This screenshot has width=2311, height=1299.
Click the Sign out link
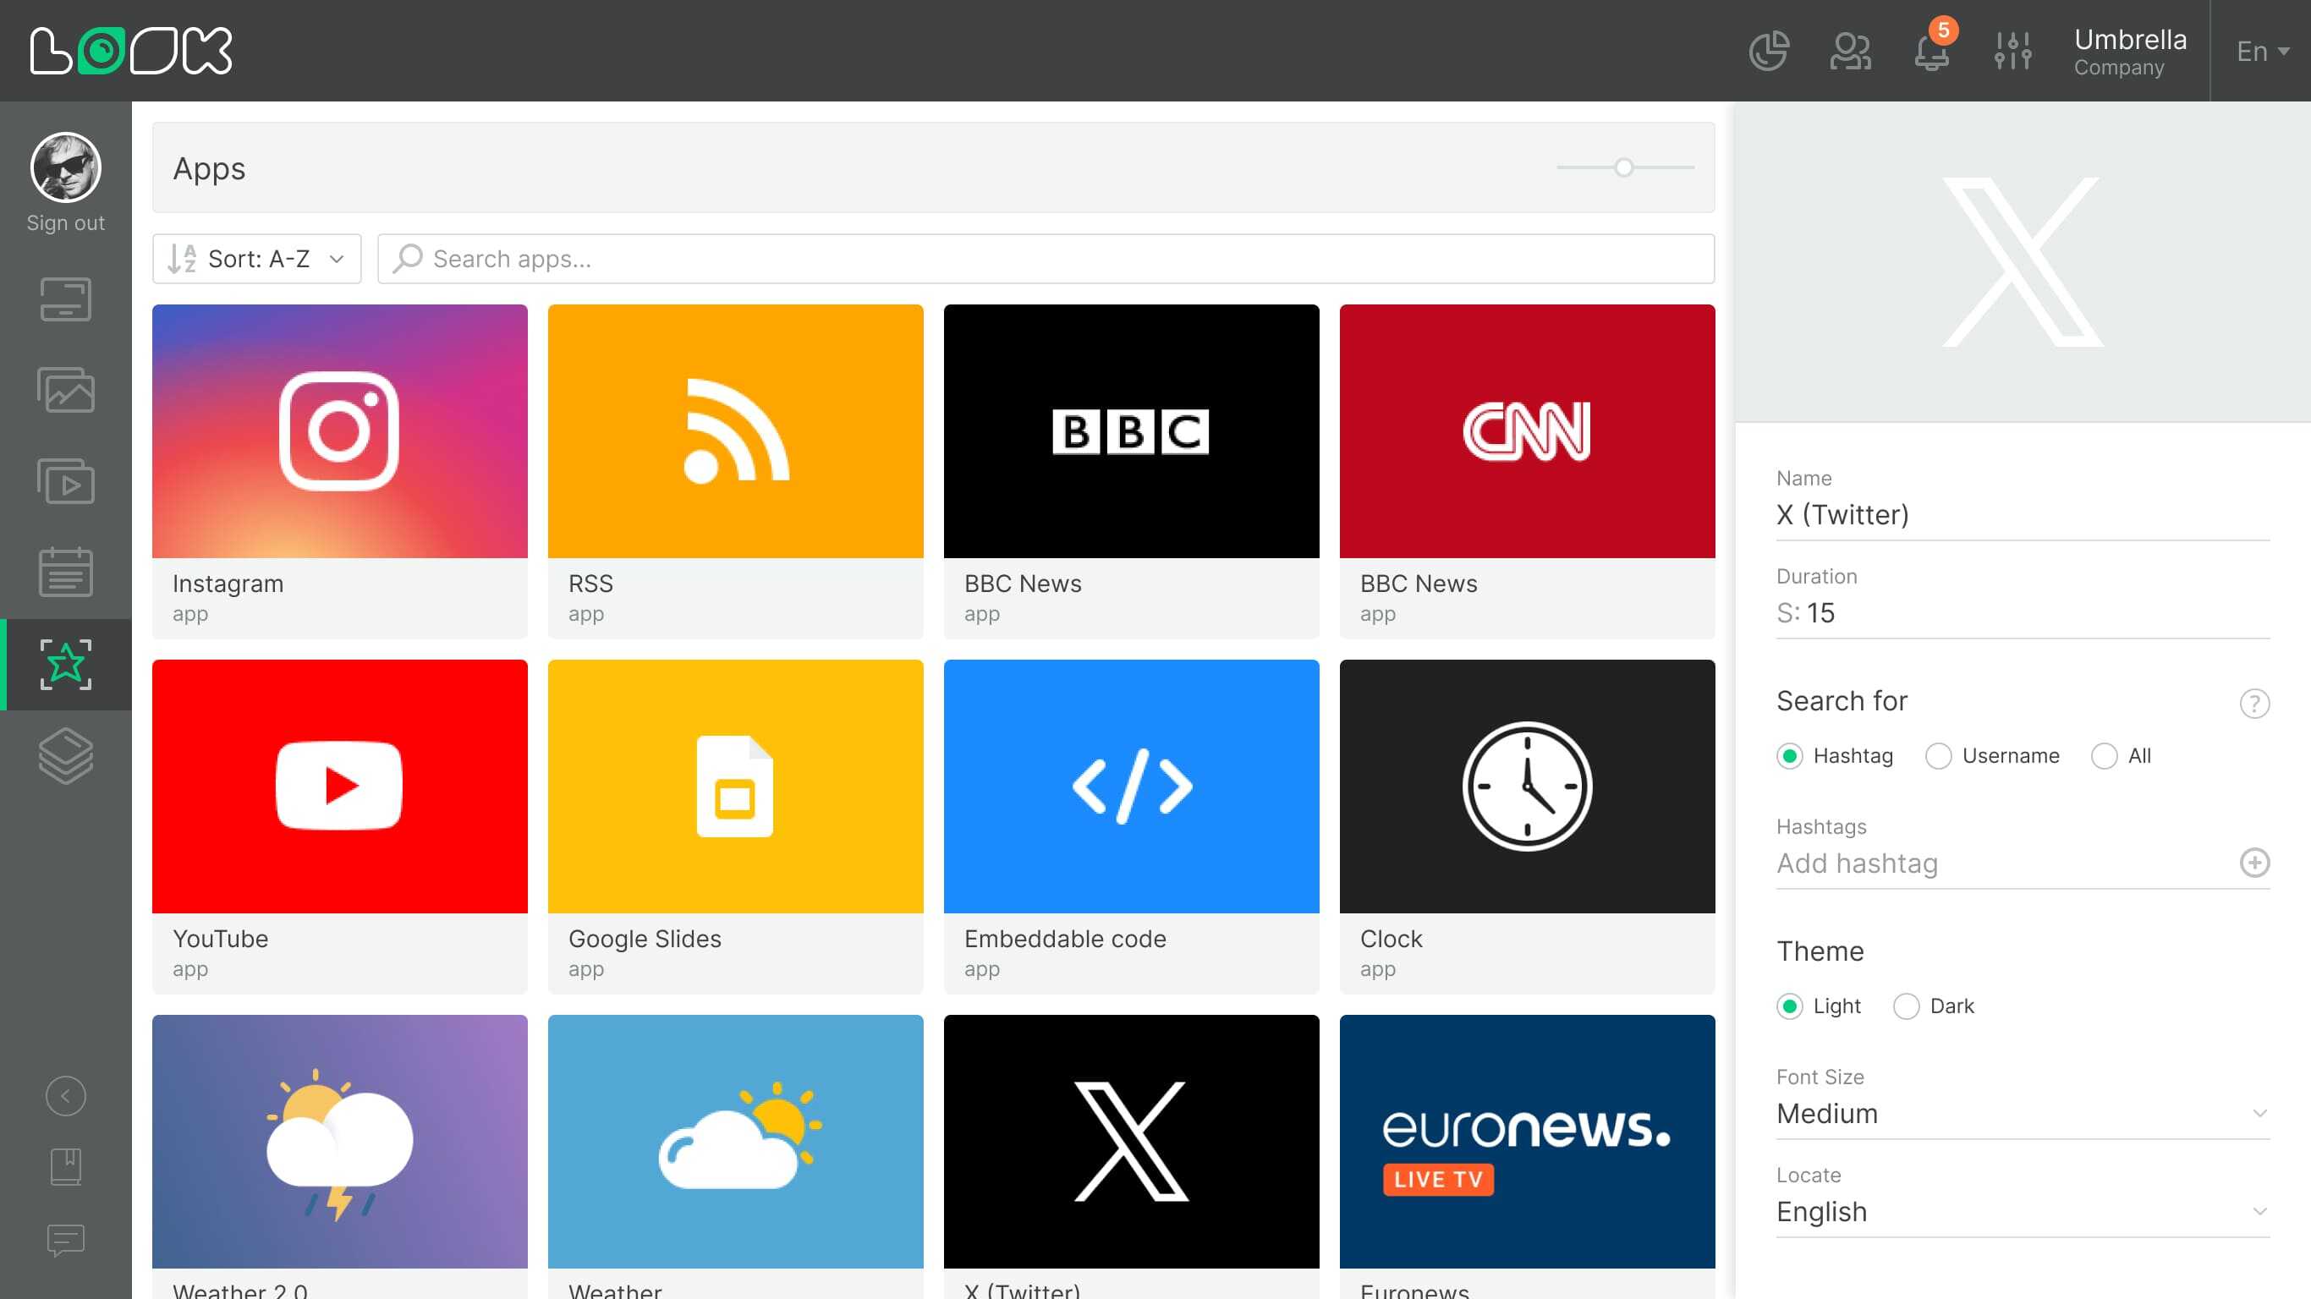(x=65, y=222)
